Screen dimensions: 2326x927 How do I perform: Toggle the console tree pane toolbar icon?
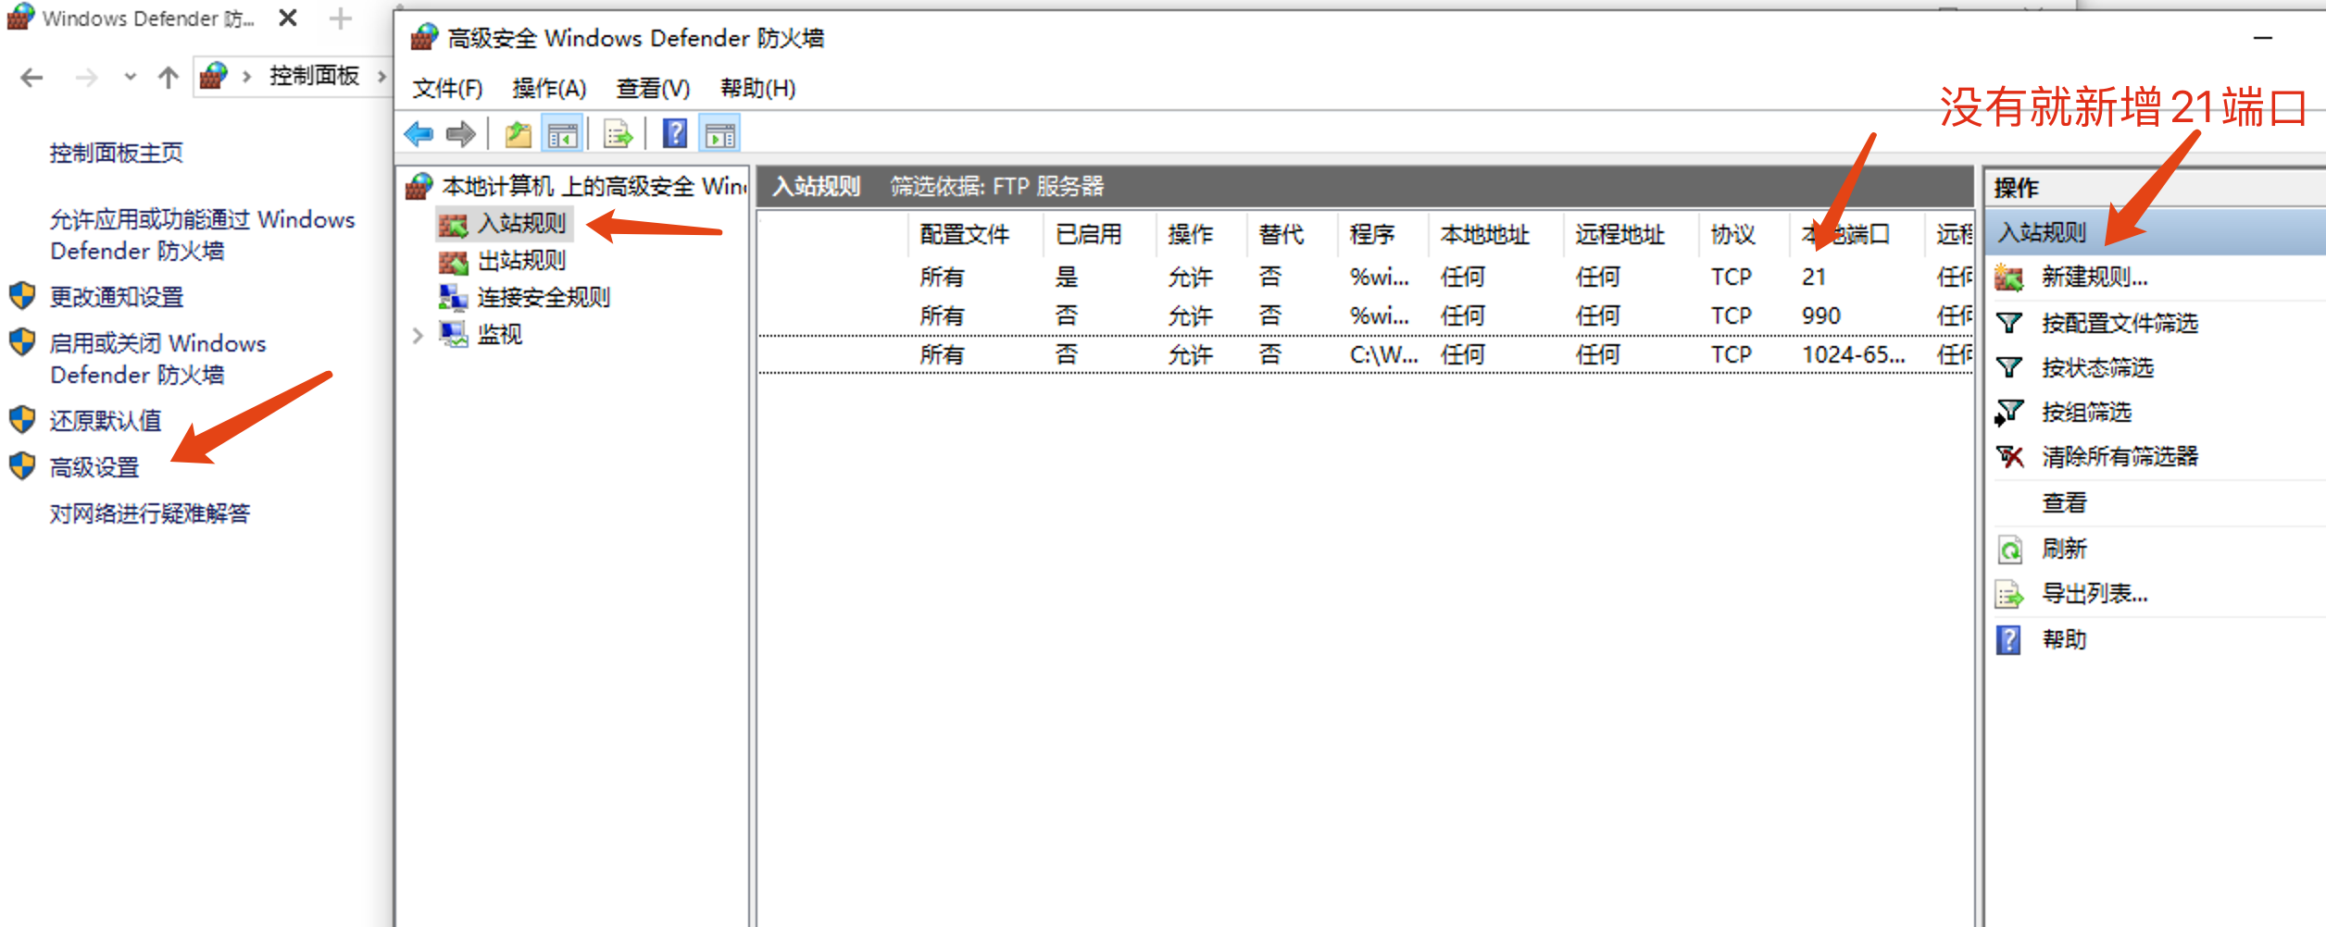562,135
